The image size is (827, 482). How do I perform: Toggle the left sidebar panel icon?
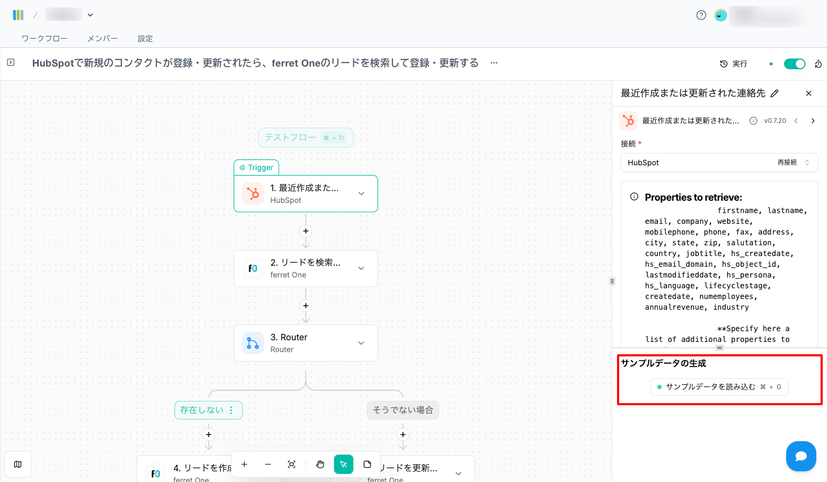pyautogui.click(x=11, y=63)
